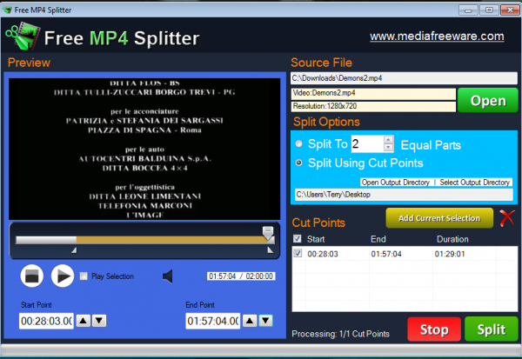This screenshot has height=359, width=522.
Task: Maximize the Free MP4 Splitter window
Action: point(489,10)
